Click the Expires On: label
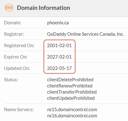The image size is (128, 121). click(x=16, y=57)
